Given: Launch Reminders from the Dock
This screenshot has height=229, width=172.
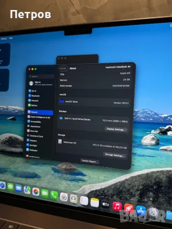Looking at the screenshot, I should (x=84, y=201).
